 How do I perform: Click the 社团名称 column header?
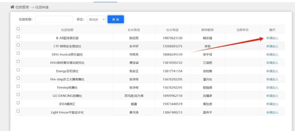pos(67,30)
